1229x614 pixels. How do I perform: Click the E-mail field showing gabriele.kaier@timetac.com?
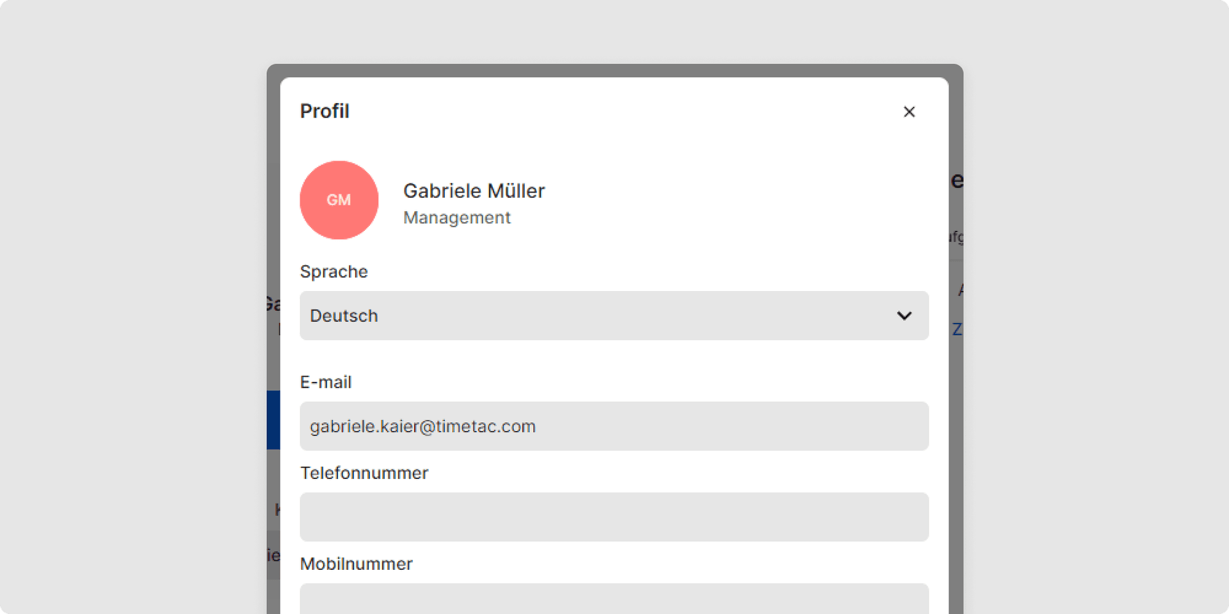[614, 426]
